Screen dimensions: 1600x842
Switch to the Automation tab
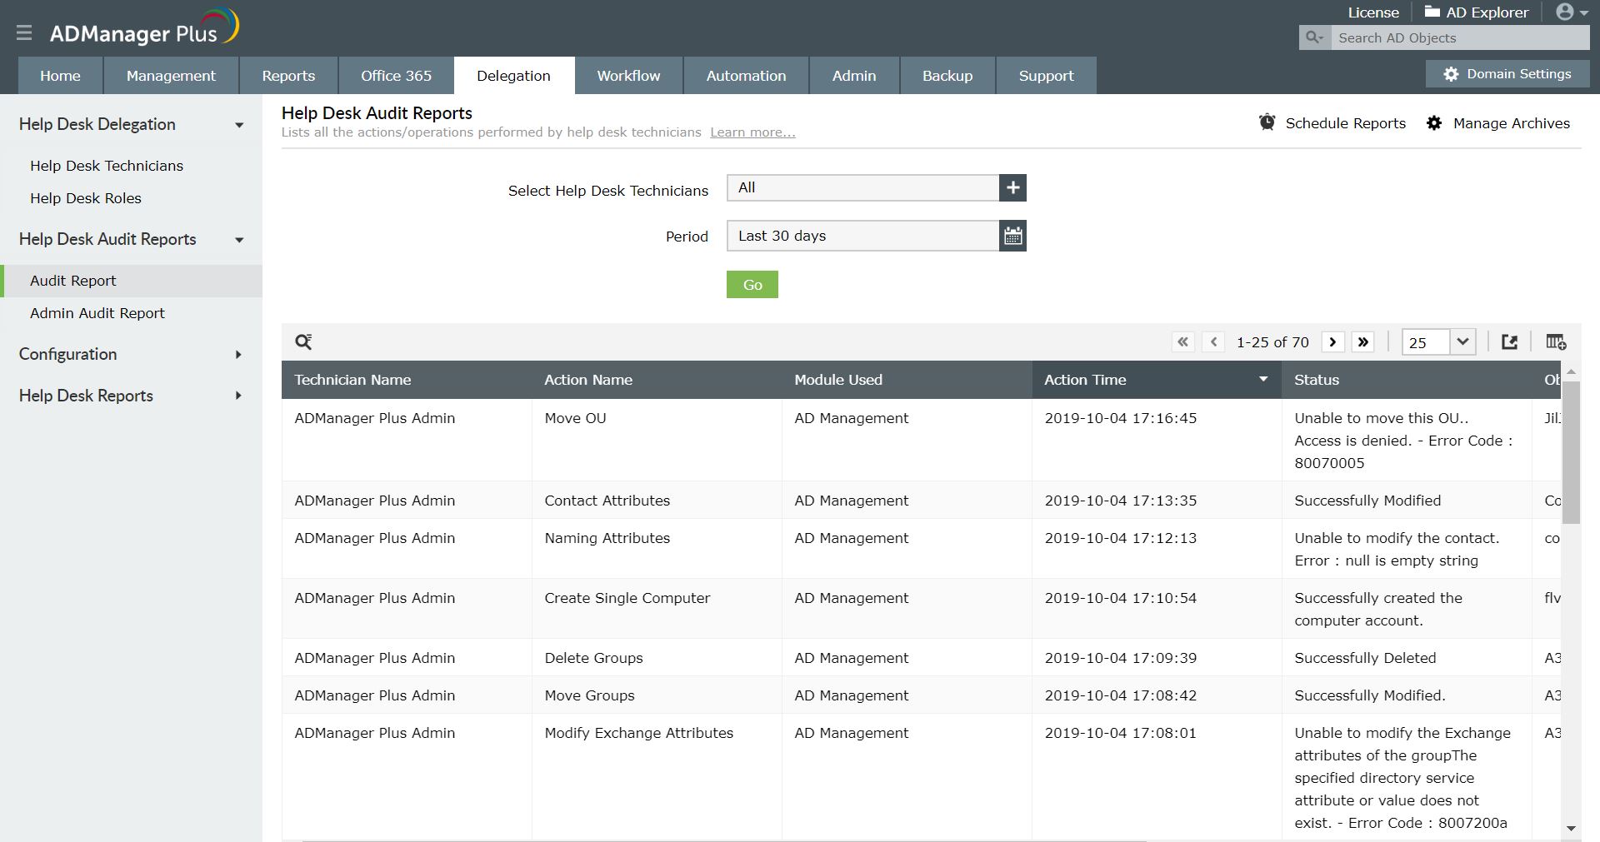[x=747, y=76]
